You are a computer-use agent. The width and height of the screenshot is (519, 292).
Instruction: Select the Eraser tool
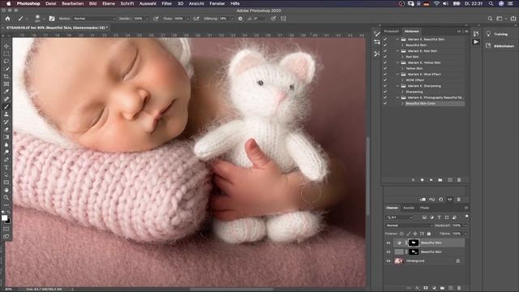coord(6,130)
